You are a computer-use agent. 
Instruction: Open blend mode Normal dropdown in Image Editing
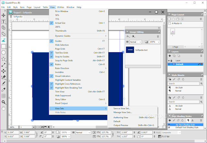pos(136,42)
